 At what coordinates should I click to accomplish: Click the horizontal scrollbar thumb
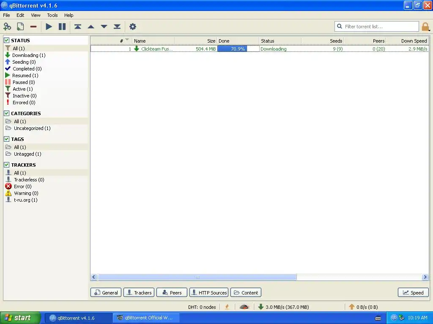[197, 277]
